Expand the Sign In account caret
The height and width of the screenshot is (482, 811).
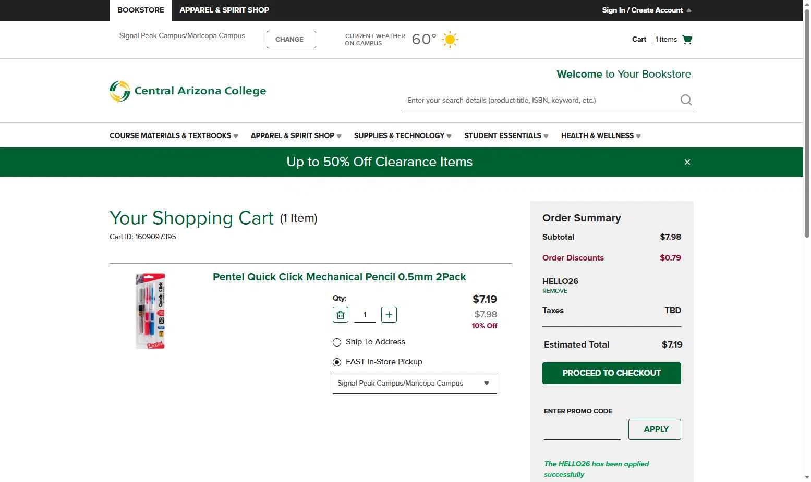pos(689,10)
